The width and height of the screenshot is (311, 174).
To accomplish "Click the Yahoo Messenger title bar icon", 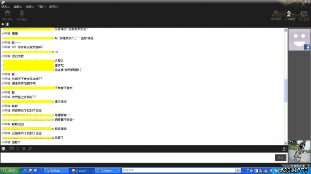I will click(3, 2).
